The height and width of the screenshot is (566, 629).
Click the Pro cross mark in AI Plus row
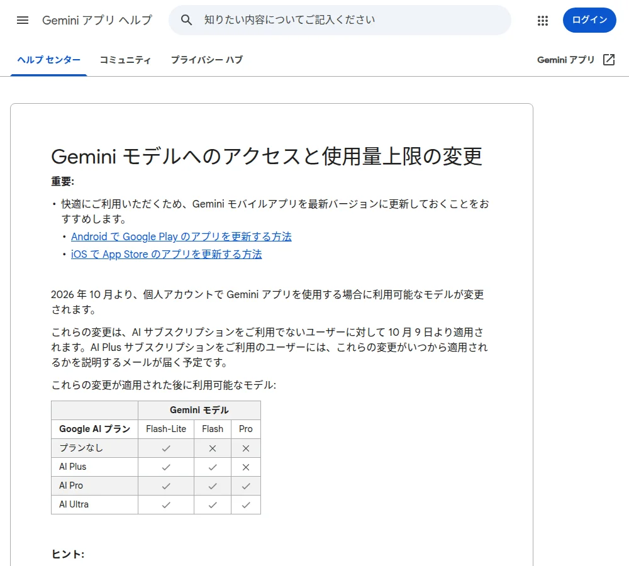(x=246, y=467)
